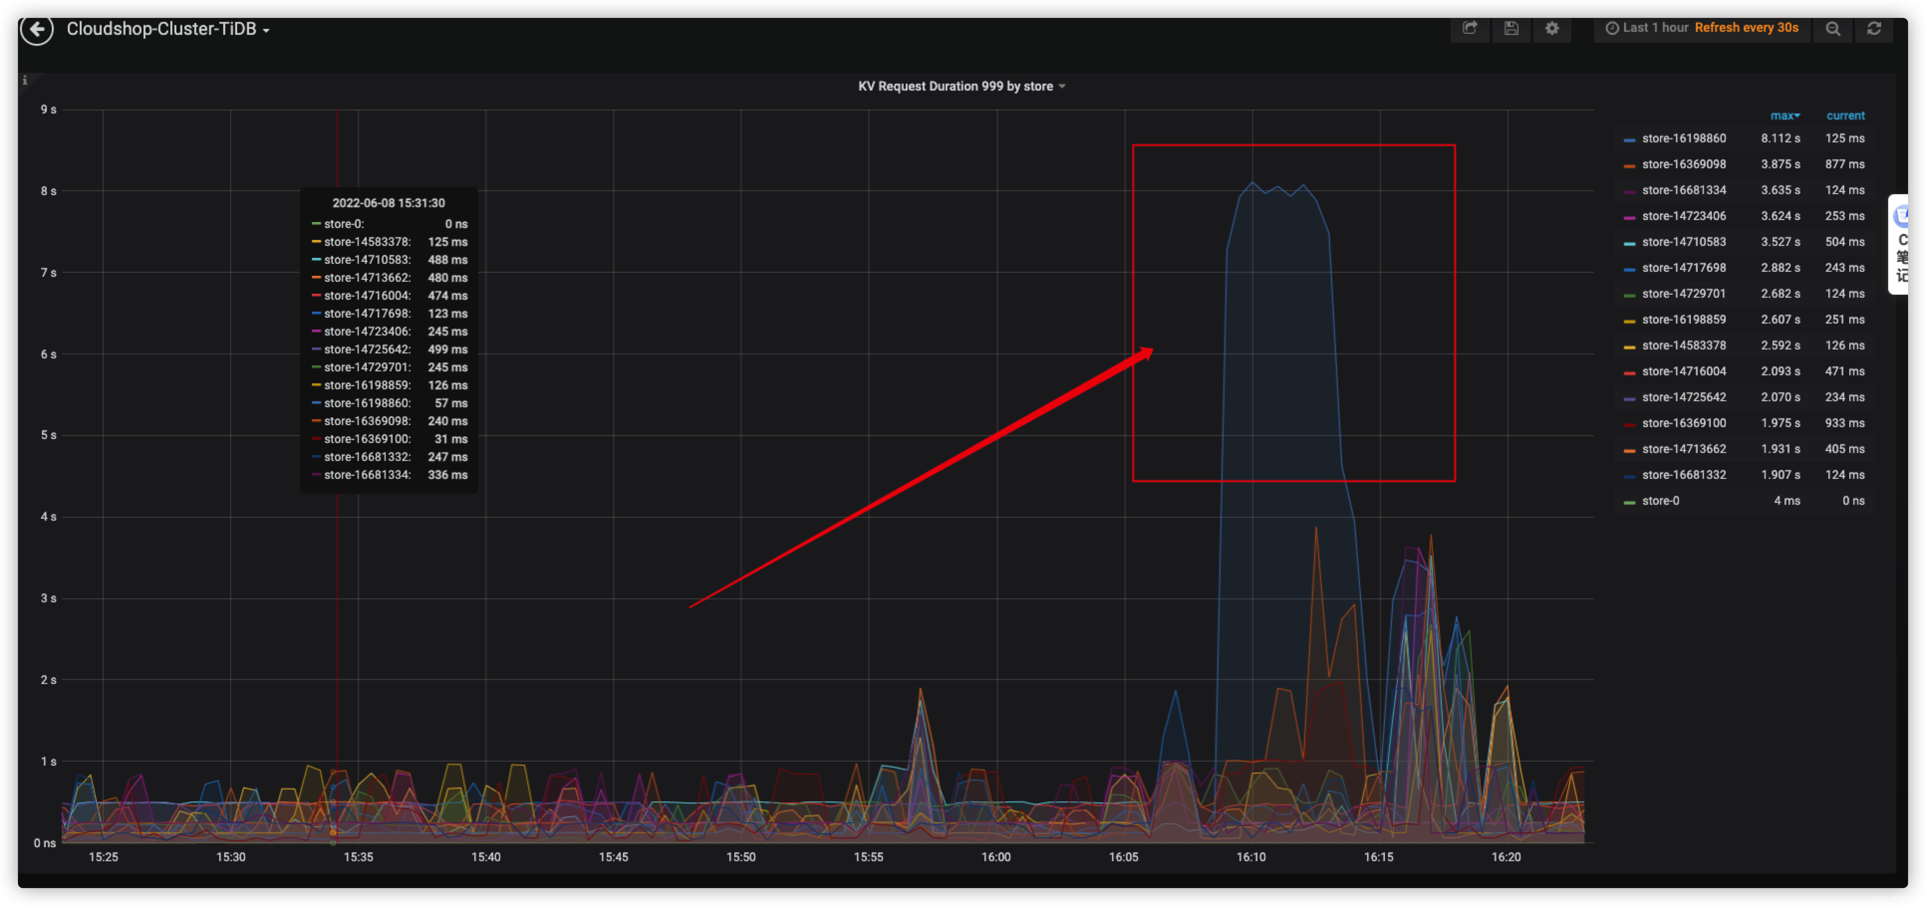Toggle series store-14710583 in legend
This screenshot has width=1926, height=906.
(1684, 242)
